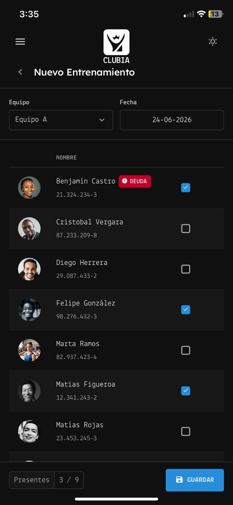This screenshot has width=233, height=505.
Task: Uncheck Felipe González attendance checkbox
Action: click(x=186, y=310)
